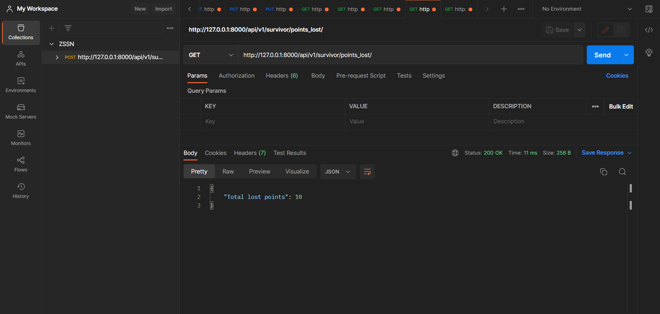Switch to the Visualize response view
The height and width of the screenshot is (314, 660).
297,171
